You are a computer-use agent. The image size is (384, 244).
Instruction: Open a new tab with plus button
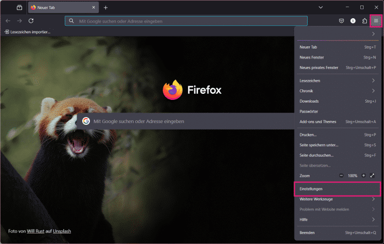coord(105,7)
